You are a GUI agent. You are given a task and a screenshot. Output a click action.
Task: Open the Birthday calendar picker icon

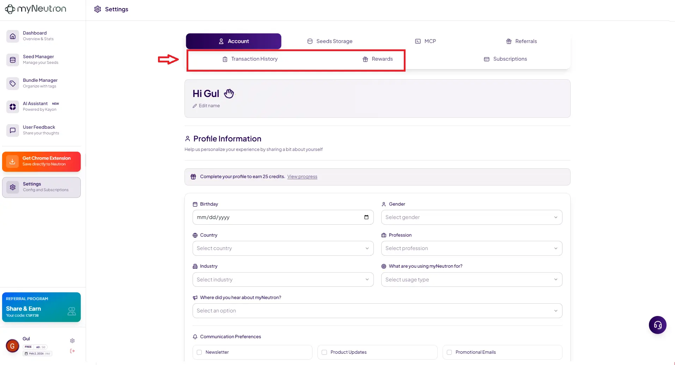coord(366,217)
